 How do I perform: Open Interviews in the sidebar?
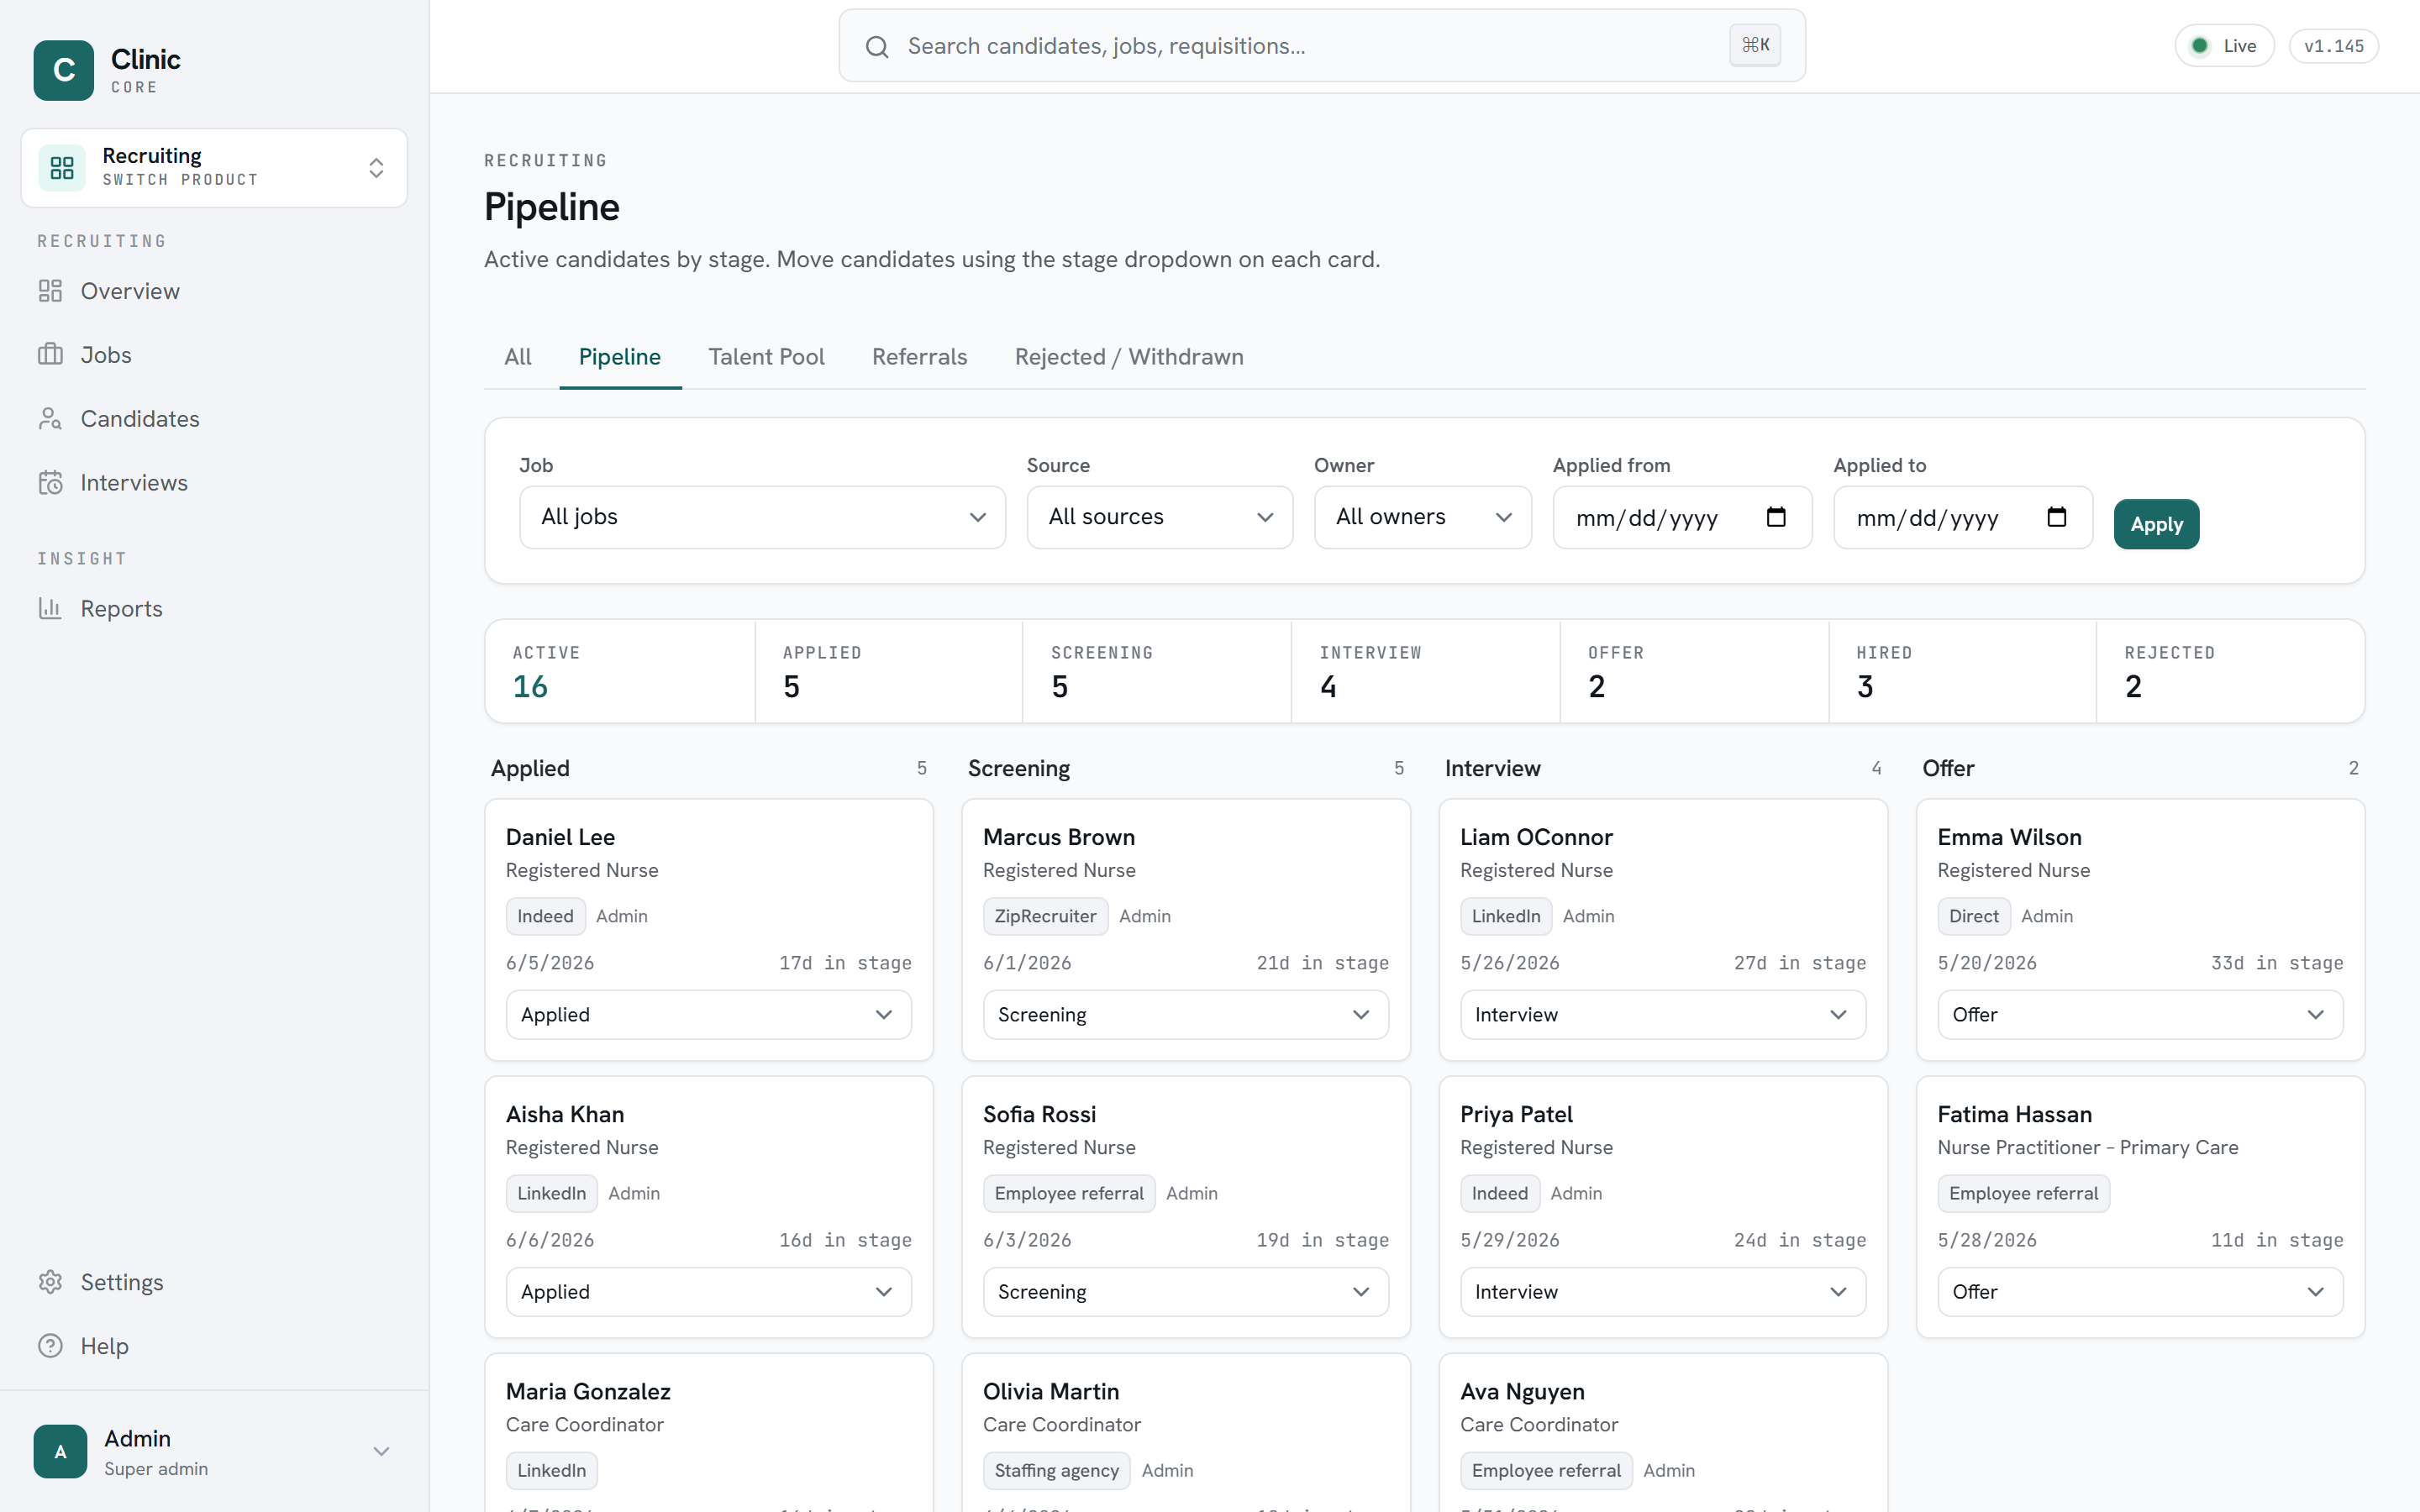click(x=214, y=483)
